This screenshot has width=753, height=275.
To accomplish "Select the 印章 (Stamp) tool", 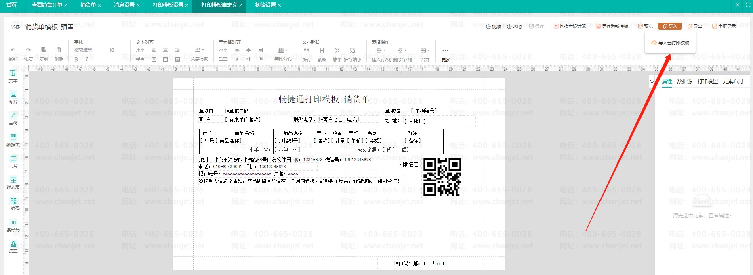I will click(x=13, y=246).
